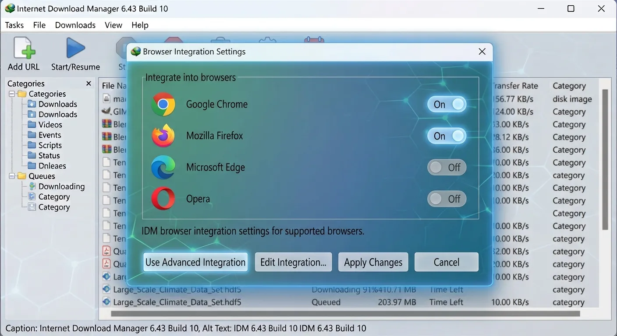Click the Apply Changes button
This screenshot has width=617, height=336.
(x=373, y=262)
